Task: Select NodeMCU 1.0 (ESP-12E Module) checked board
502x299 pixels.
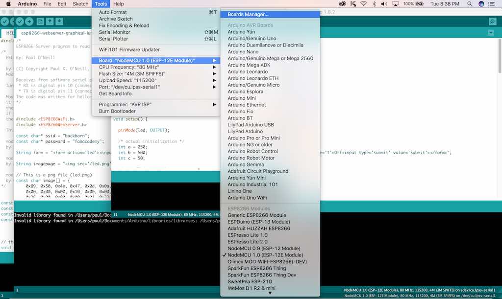Action: (270, 255)
